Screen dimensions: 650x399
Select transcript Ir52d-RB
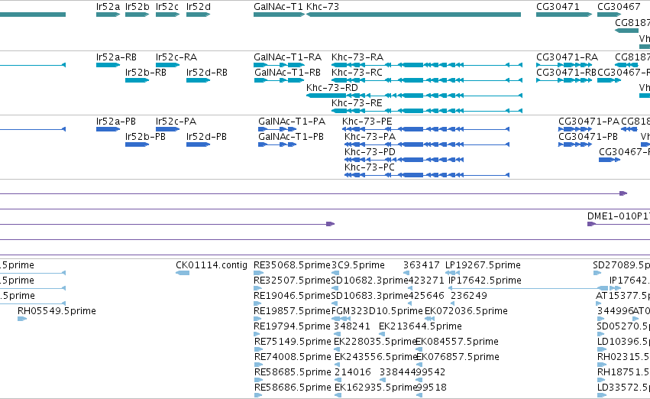pyautogui.click(x=198, y=80)
